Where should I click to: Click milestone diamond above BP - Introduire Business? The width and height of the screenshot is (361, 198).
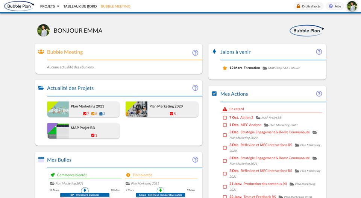coord(85,190)
